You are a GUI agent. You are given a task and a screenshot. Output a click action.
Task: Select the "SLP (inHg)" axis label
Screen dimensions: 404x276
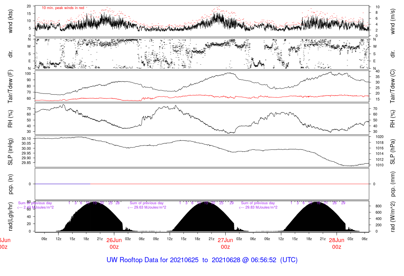pyautogui.click(x=10, y=152)
